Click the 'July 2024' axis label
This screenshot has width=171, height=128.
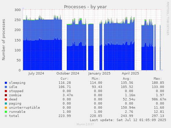36,73
